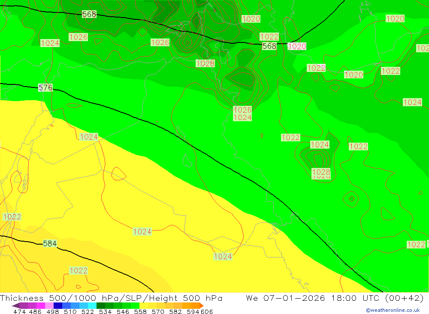Click the legend value 606
The width and height of the screenshot is (429, 314).
click(207, 312)
